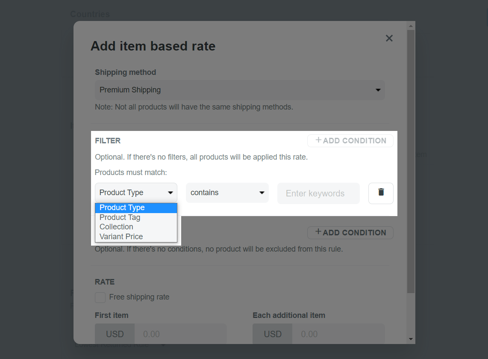Viewport: 488px width, 359px height.
Task: Open the contains operator dropdown
Action: [227, 193]
